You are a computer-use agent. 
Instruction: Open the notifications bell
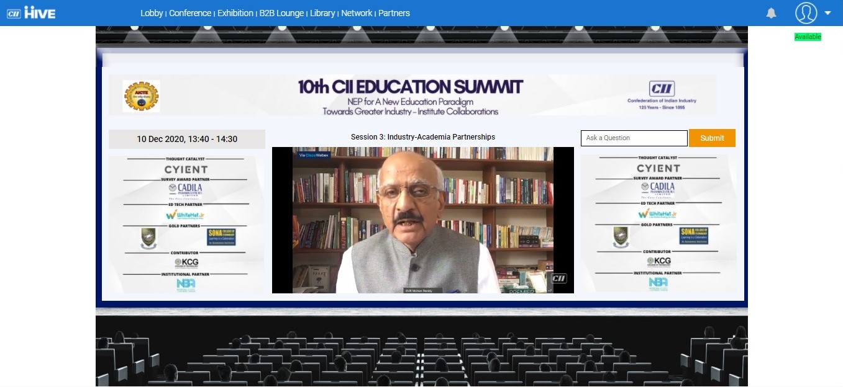tap(771, 13)
